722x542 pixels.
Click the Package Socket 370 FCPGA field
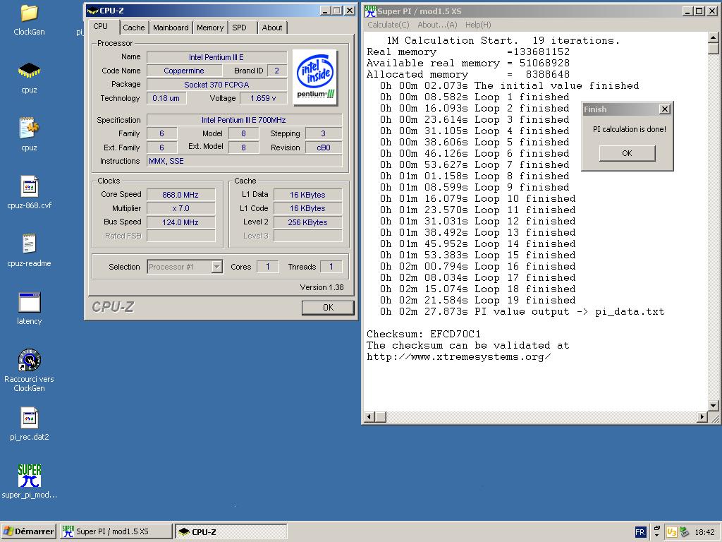click(x=216, y=85)
